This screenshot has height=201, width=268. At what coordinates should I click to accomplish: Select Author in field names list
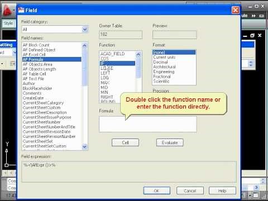[29, 84]
